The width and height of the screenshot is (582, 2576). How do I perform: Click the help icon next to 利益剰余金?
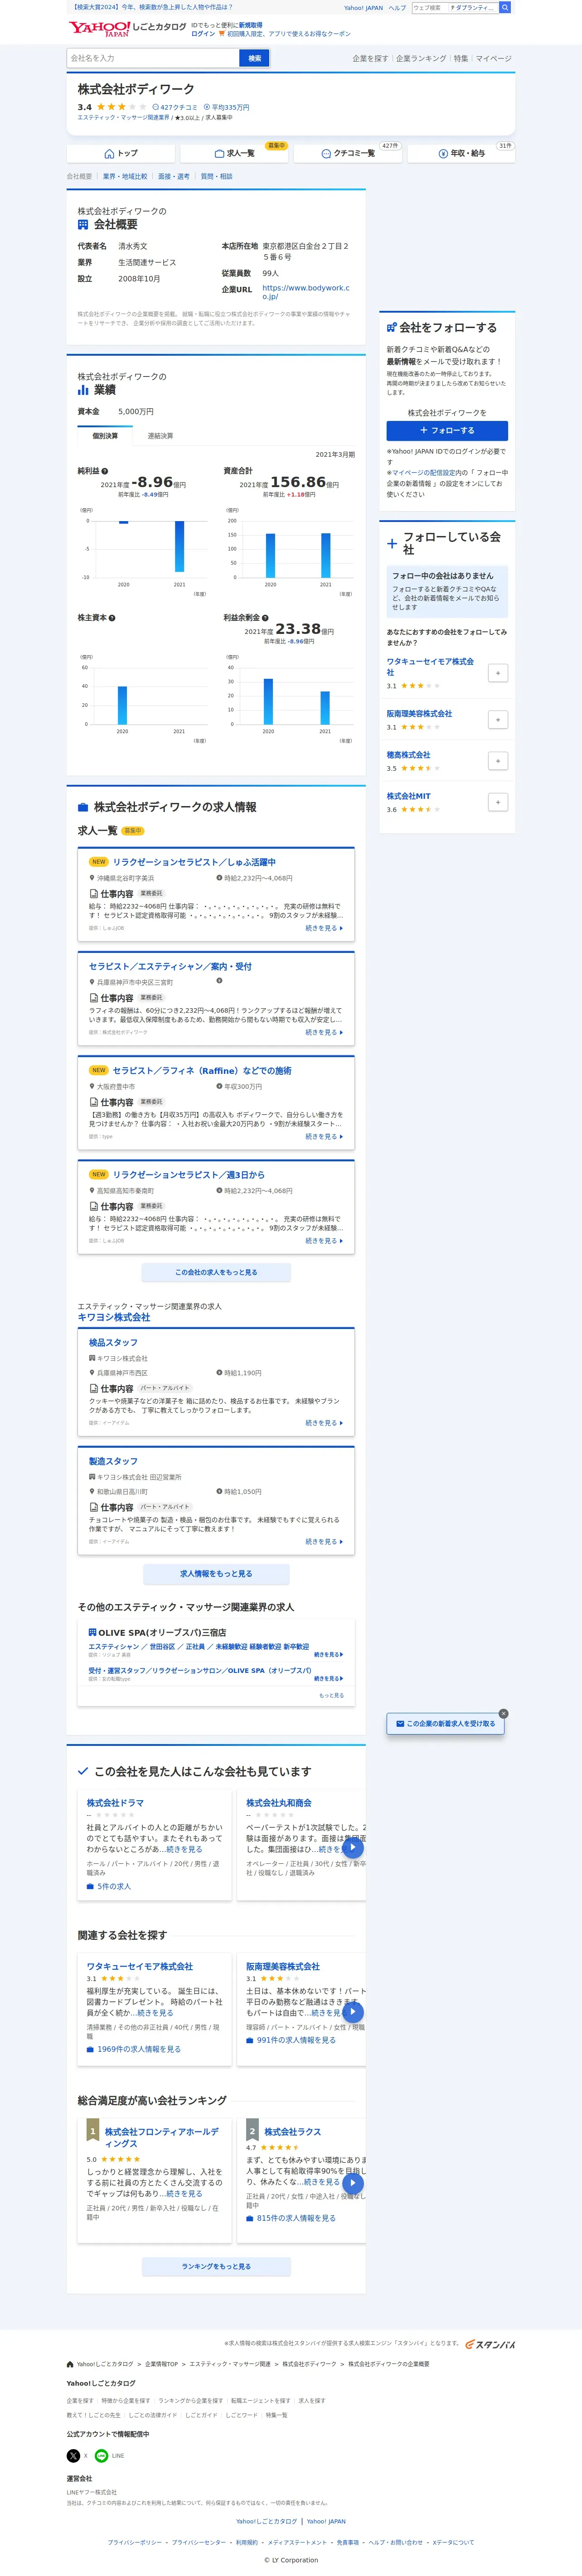click(265, 618)
